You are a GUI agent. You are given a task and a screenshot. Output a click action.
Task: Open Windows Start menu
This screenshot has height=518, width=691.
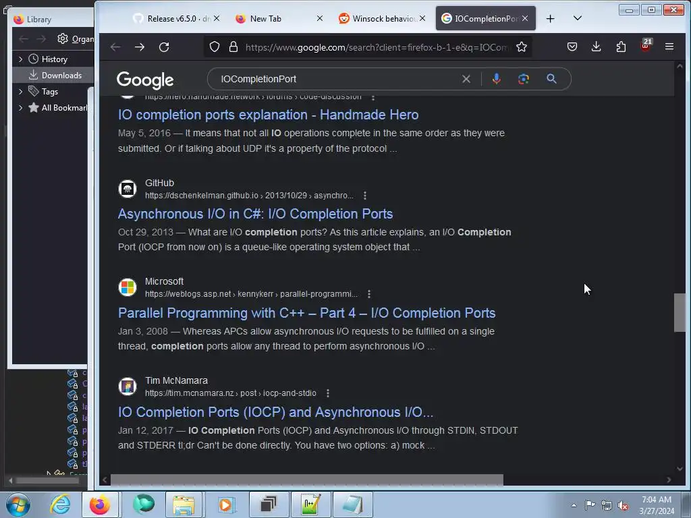[x=18, y=505]
